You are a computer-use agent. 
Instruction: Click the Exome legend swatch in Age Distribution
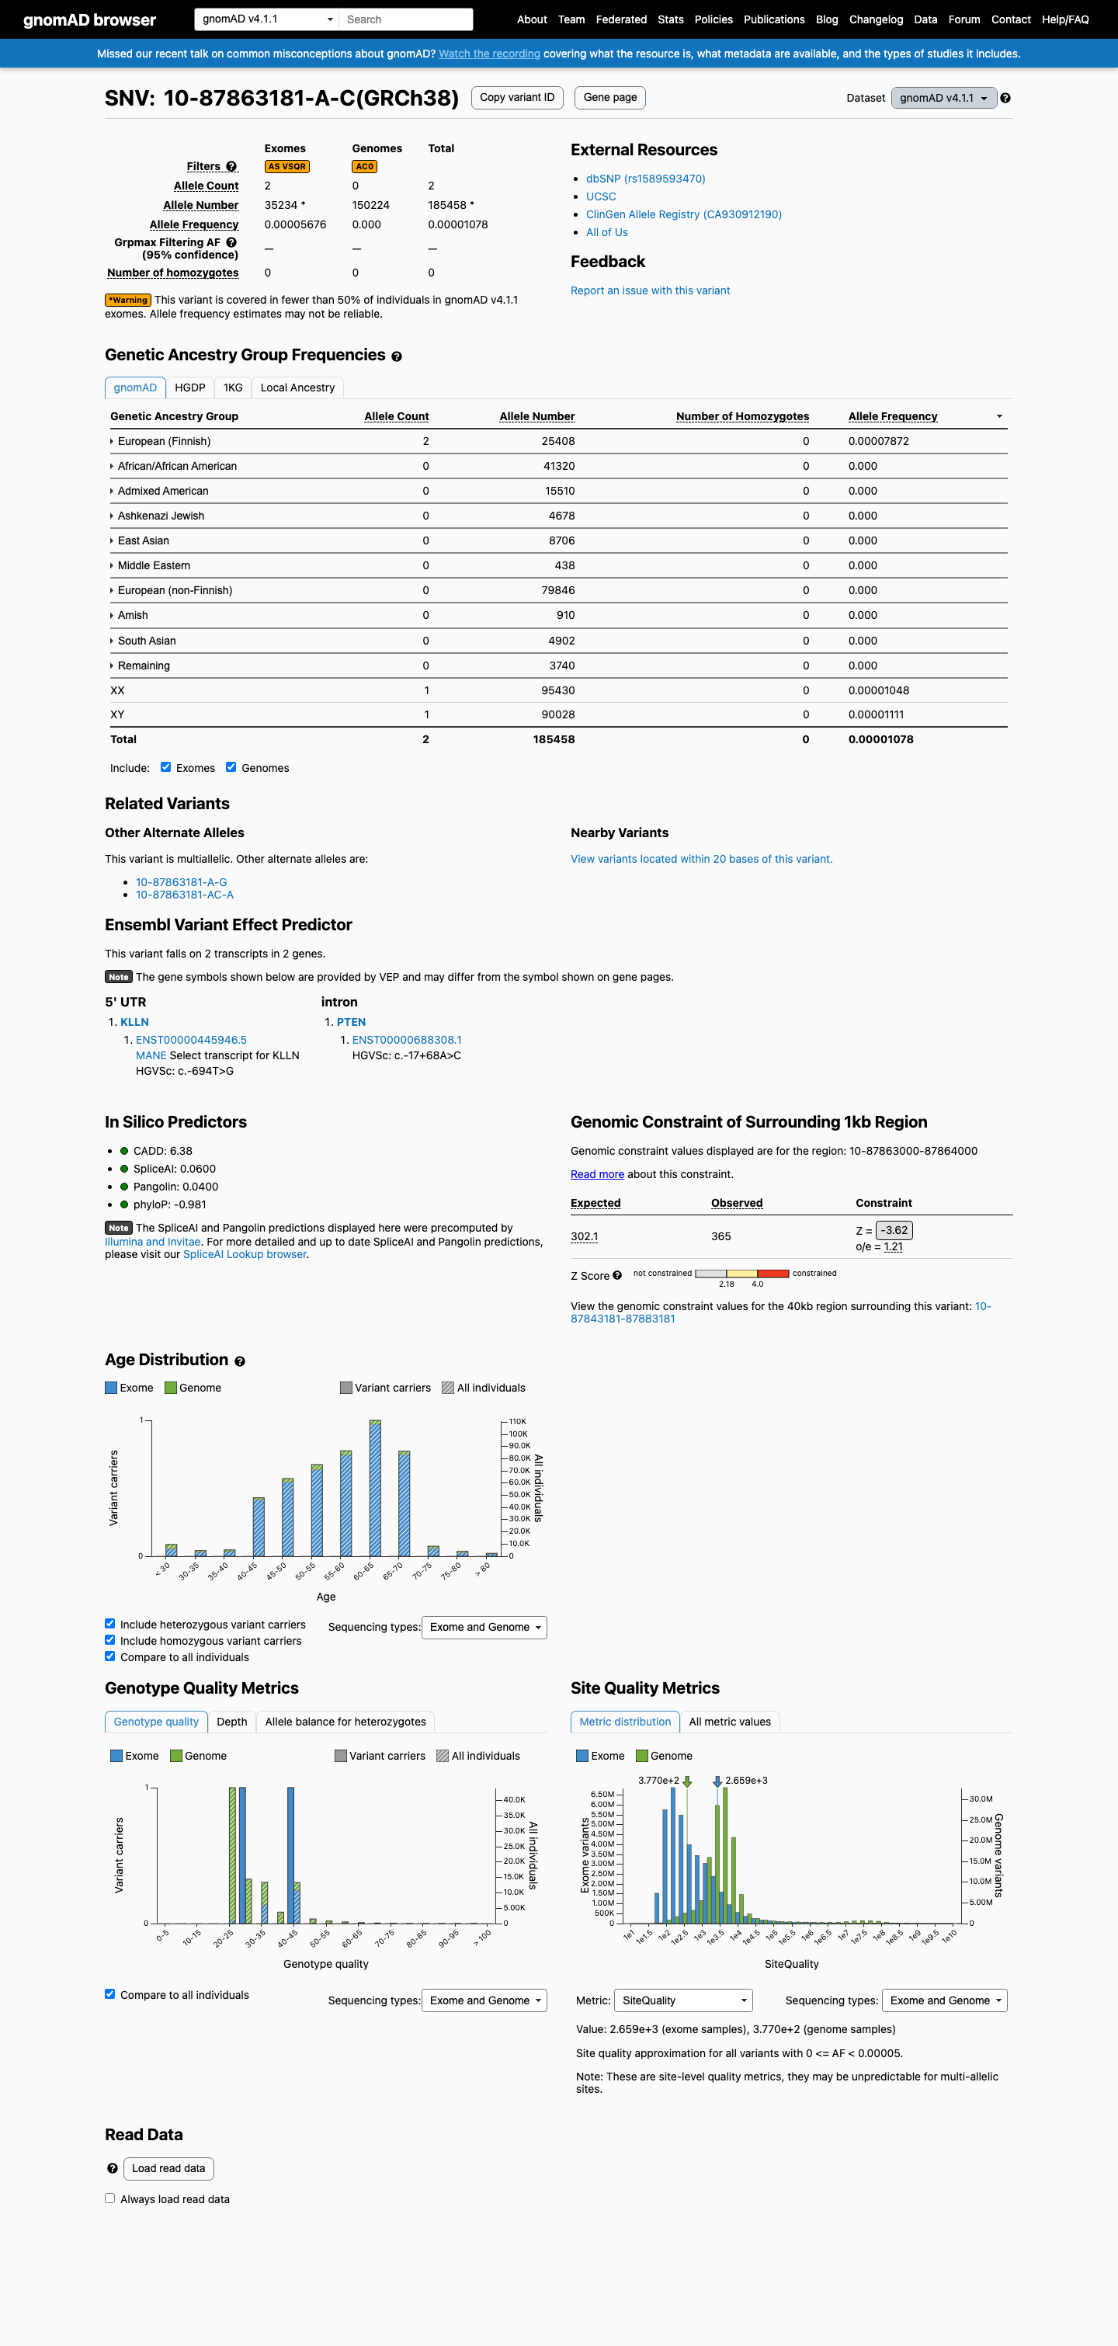[x=111, y=1388]
